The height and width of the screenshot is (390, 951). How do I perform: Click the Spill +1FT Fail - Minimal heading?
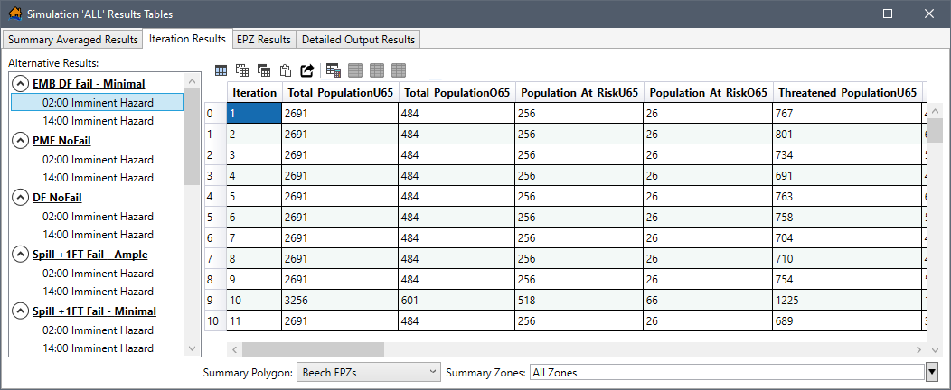94,311
